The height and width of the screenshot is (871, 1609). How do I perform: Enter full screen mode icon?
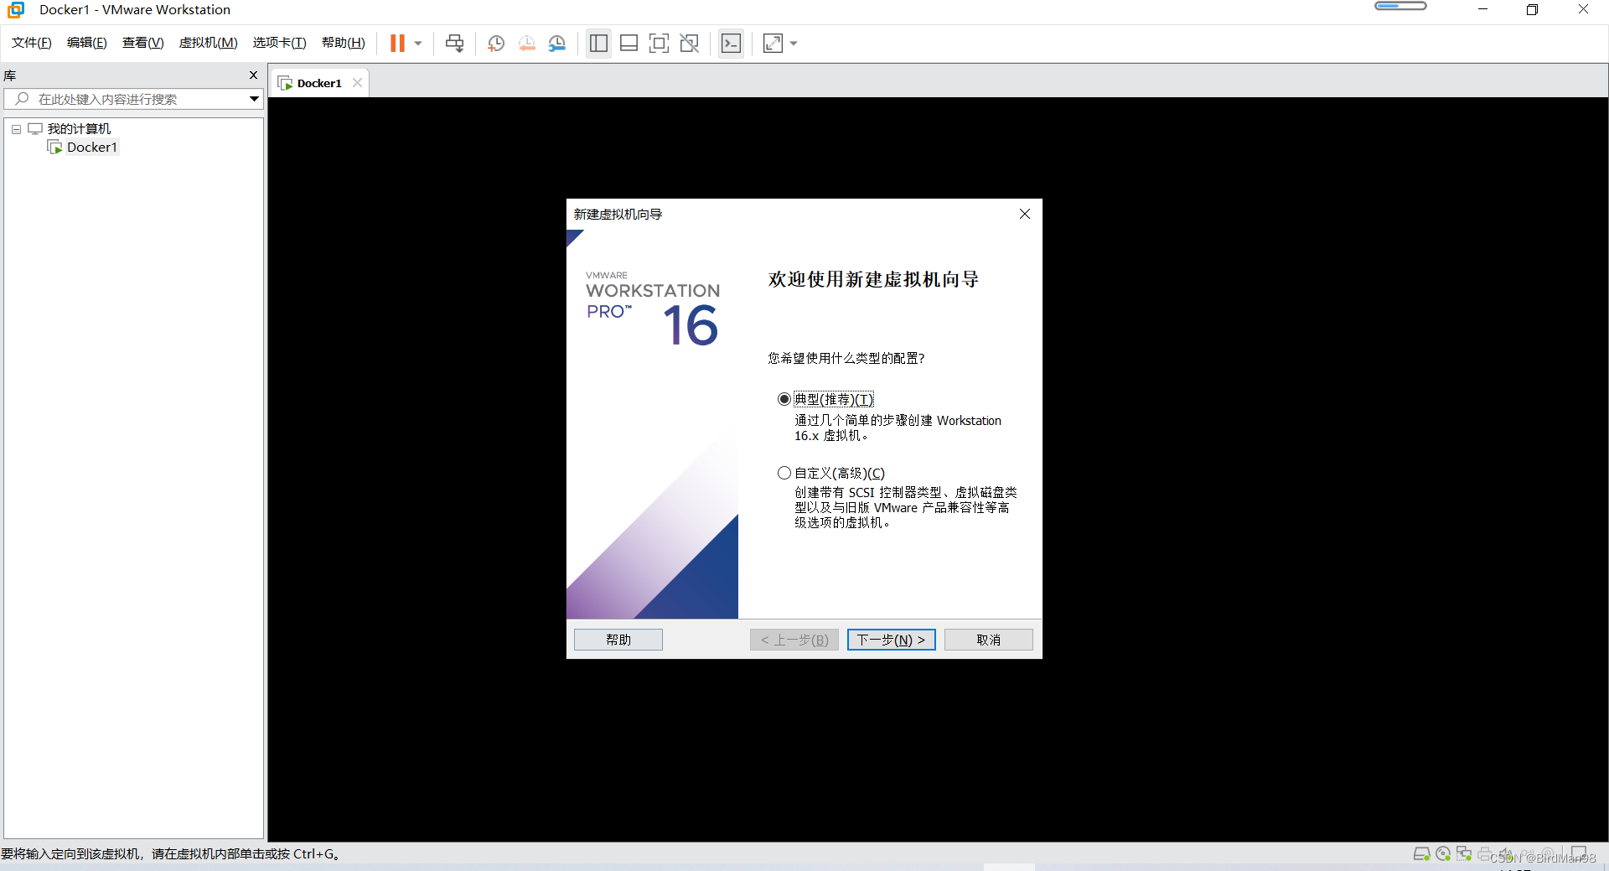(x=659, y=43)
